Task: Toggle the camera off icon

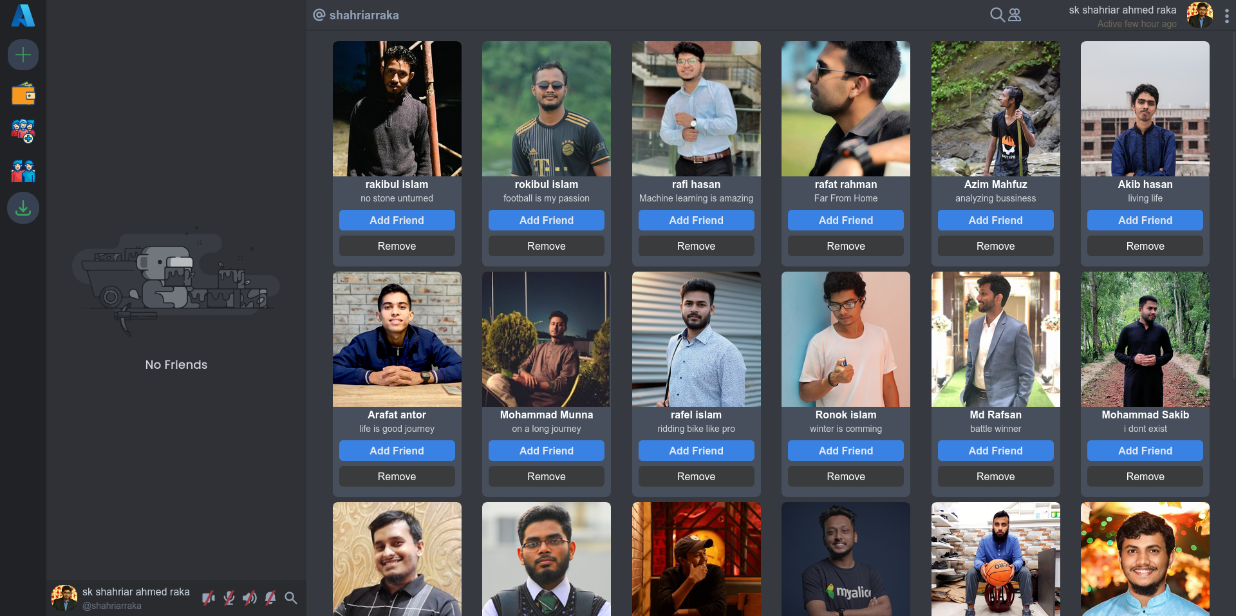Action: click(209, 598)
